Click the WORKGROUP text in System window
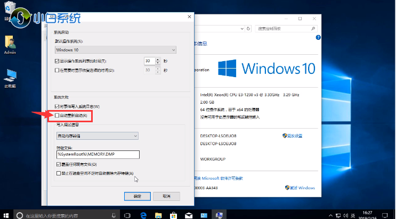Viewport: 396px width, 219px height. pos(213,159)
